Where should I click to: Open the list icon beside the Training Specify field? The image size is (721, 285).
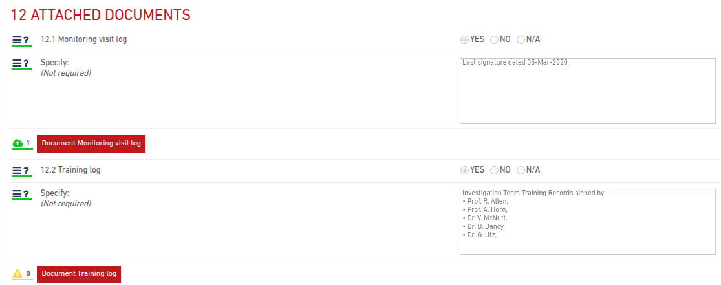17,194
